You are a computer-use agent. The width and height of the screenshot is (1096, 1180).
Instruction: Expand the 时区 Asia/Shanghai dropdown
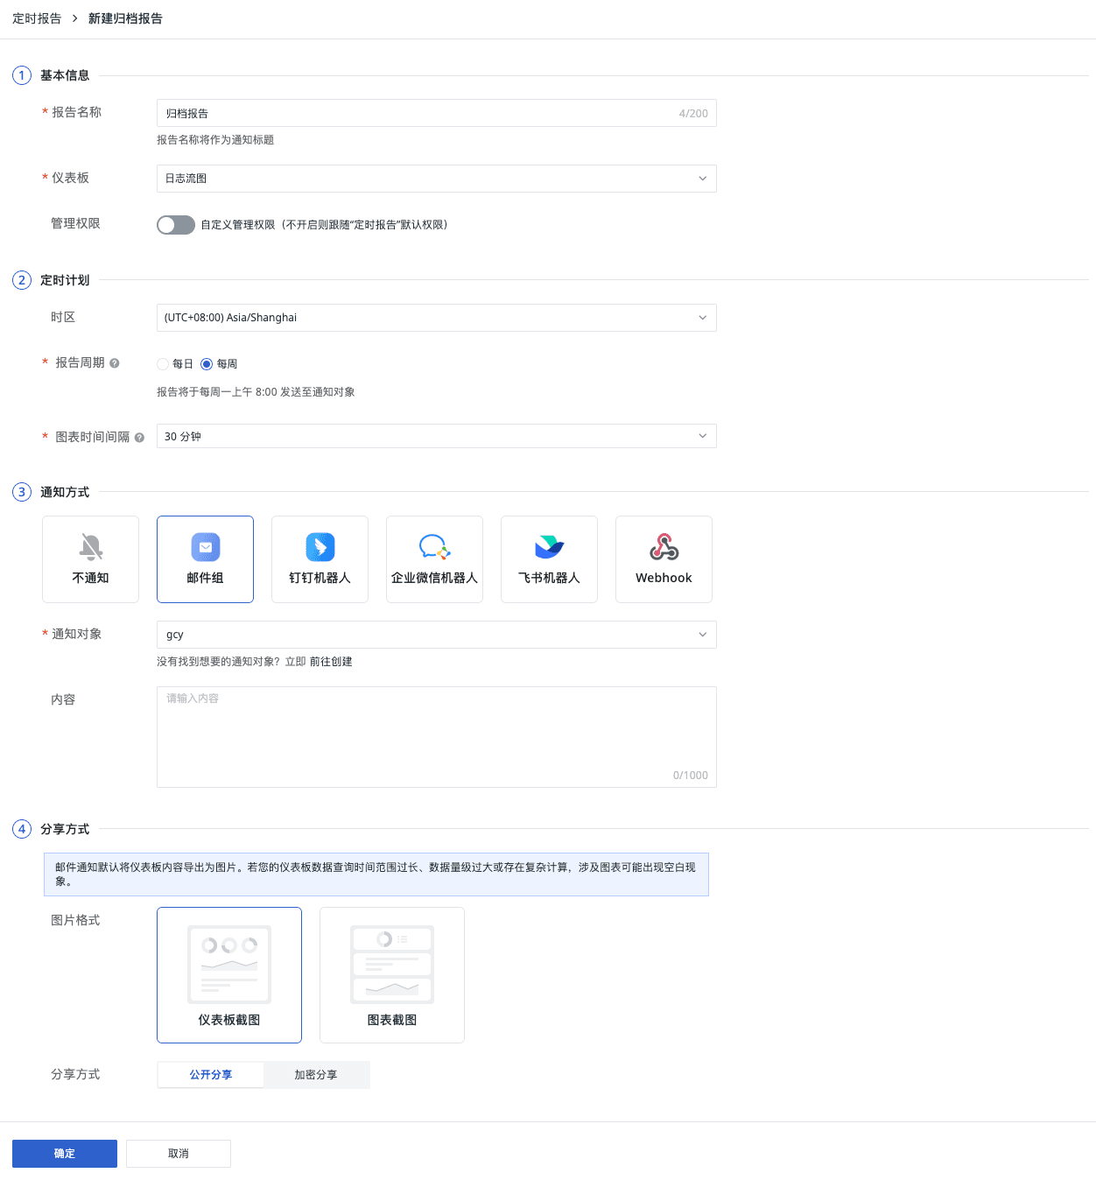pyautogui.click(x=437, y=318)
